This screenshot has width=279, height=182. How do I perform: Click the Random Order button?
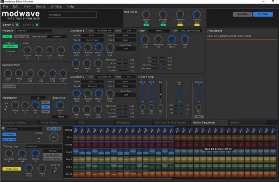click(x=53, y=155)
